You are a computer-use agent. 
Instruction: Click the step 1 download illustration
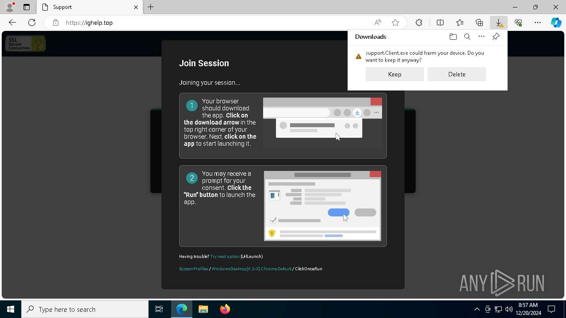click(322, 123)
